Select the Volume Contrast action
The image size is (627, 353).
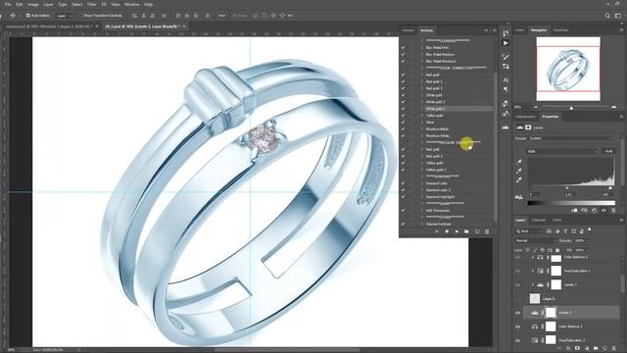pos(438,224)
